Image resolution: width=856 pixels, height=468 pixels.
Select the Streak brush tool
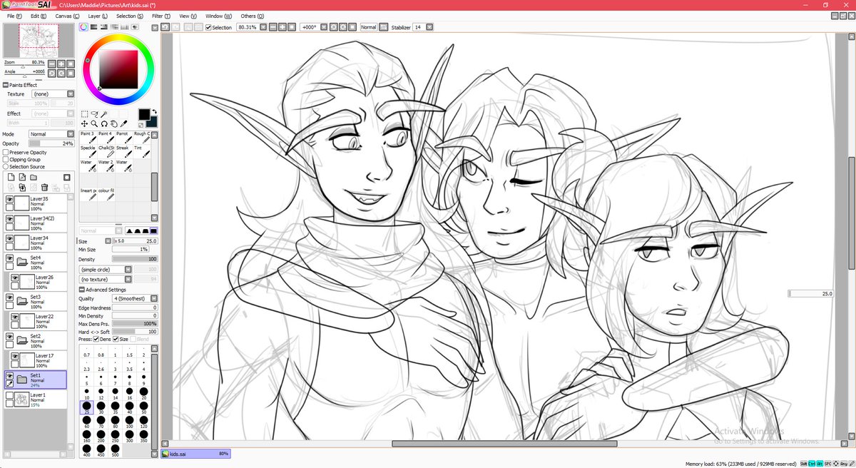click(123, 151)
